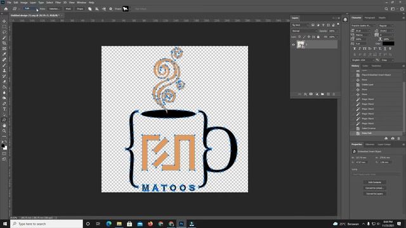Select the Healing Brush tool
Viewport: 406px width, 228px height.
pos(4,60)
